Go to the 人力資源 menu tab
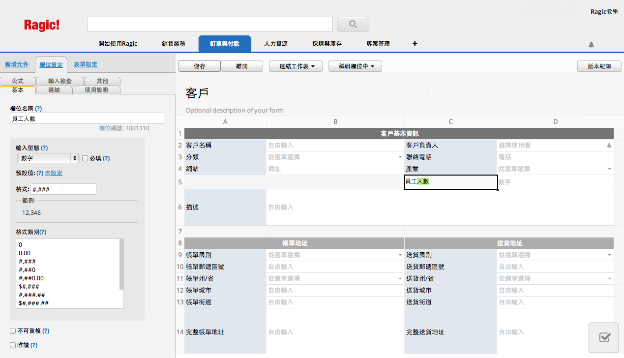 [276, 44]
